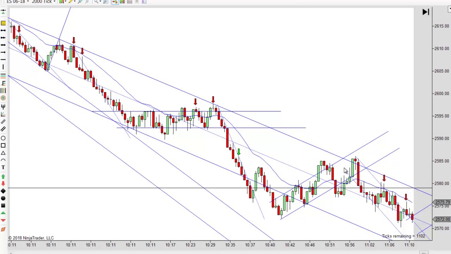451x254 pixels.
Task: Select the Ray drawing tool
Action: point(3,38)
